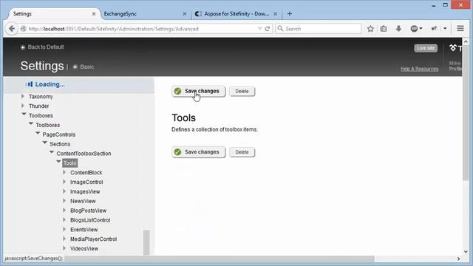This screenshot has width=473, height=266.
Task: Select ImageControl in the tree
Action: (x=86, y=183)
